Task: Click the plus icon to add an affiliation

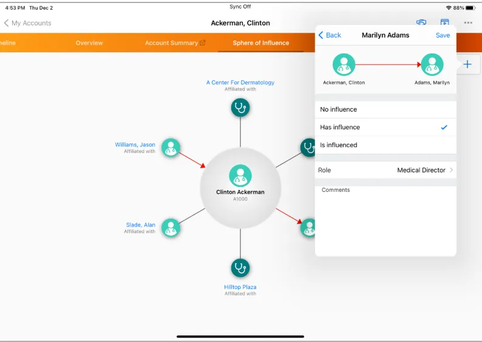Action: coord(467,64)
